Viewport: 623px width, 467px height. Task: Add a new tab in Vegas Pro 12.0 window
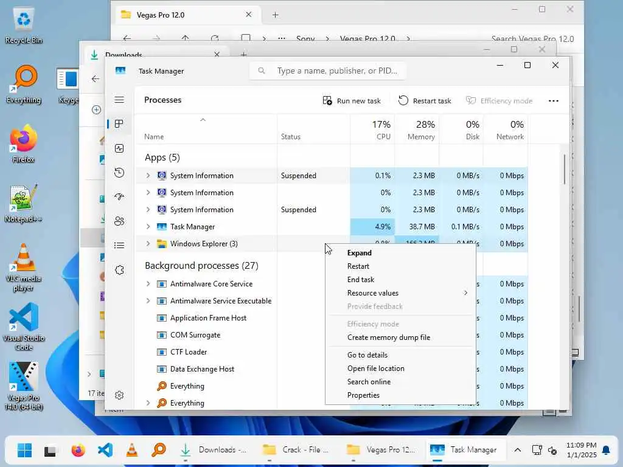pyautogui.click(x=276, y=15)
